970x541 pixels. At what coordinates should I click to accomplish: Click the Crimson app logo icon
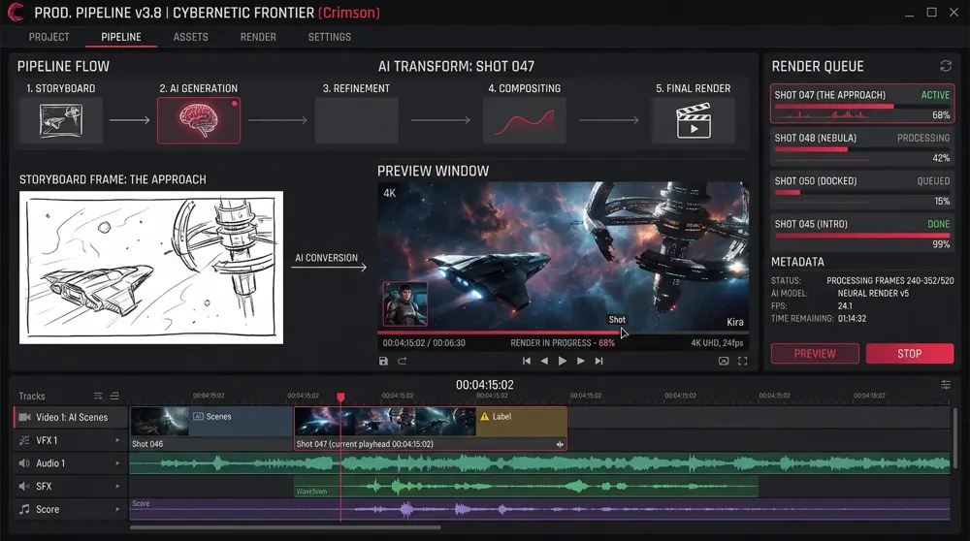coord(16,12)
